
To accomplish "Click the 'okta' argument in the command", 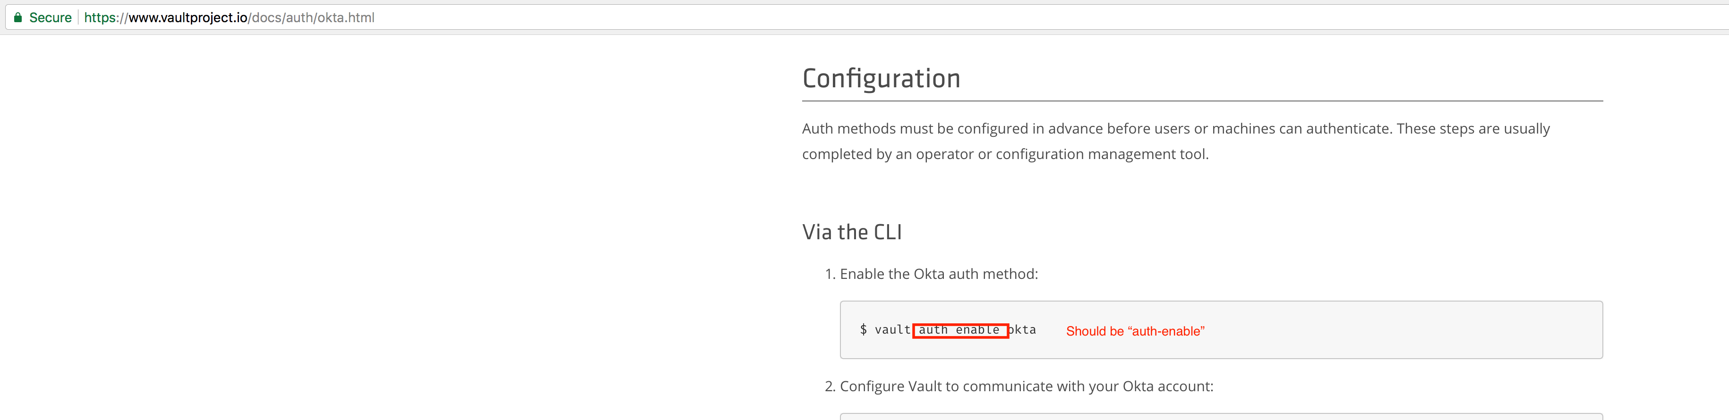I will [x=1023, y=329].
